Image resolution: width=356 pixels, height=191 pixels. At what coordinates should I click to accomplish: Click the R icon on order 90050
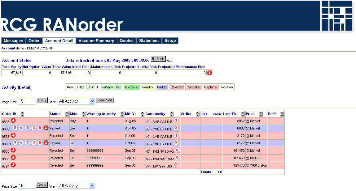coord(40,128)
